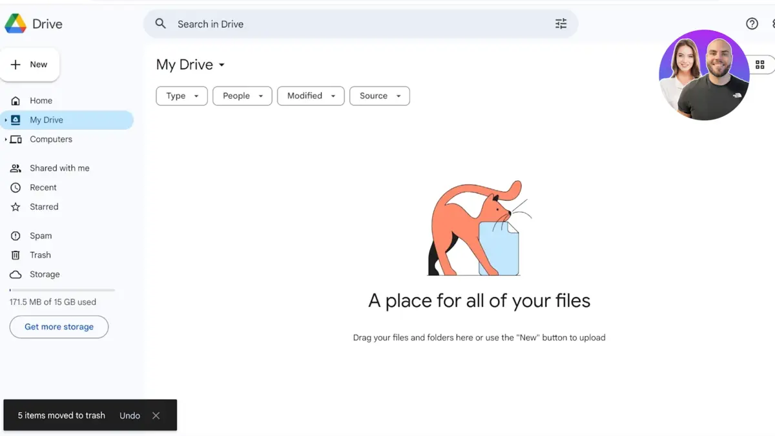The height and width of the screenshot is (436, 775).
Task: Click the Shared with me people icon
Action: tap(15, 168)
